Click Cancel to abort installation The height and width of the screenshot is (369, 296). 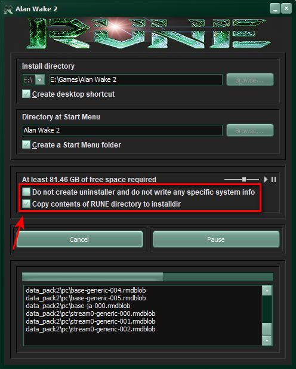(79, 239)
